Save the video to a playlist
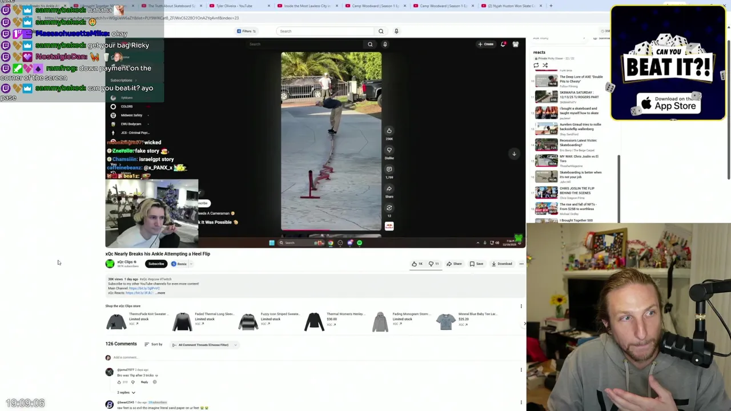The width and height of the screenshot is (731, 411). 476,264
